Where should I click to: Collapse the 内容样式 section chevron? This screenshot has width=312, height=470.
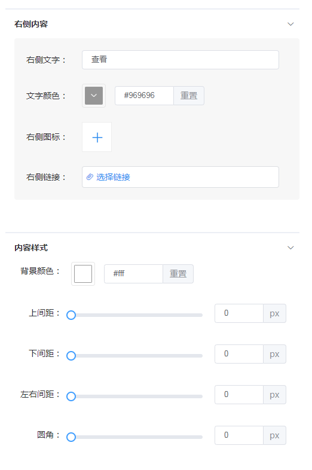tap(290, 248)
